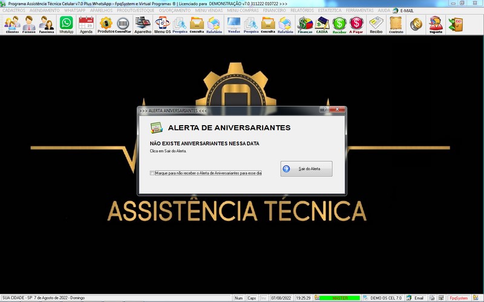Screen dimensions: 484x302
Task: Click the Num indicator in status bar
Action: [x=238, y=298]
